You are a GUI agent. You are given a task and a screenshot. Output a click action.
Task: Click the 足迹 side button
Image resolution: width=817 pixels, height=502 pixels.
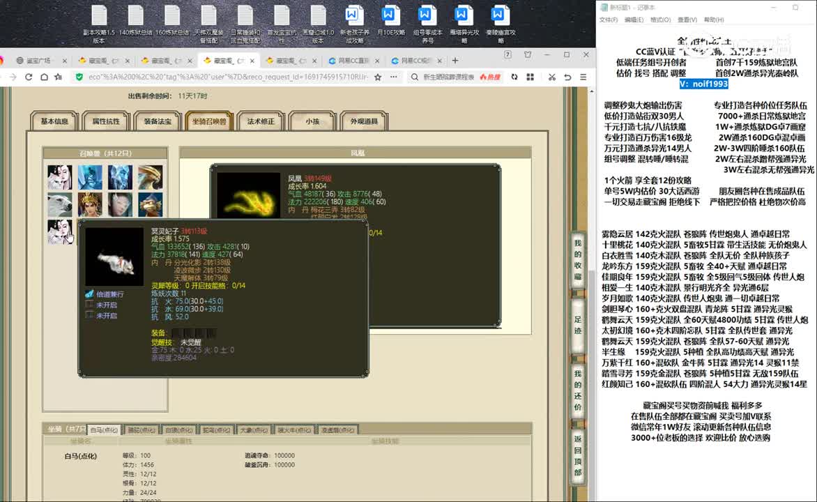point(577,325)
